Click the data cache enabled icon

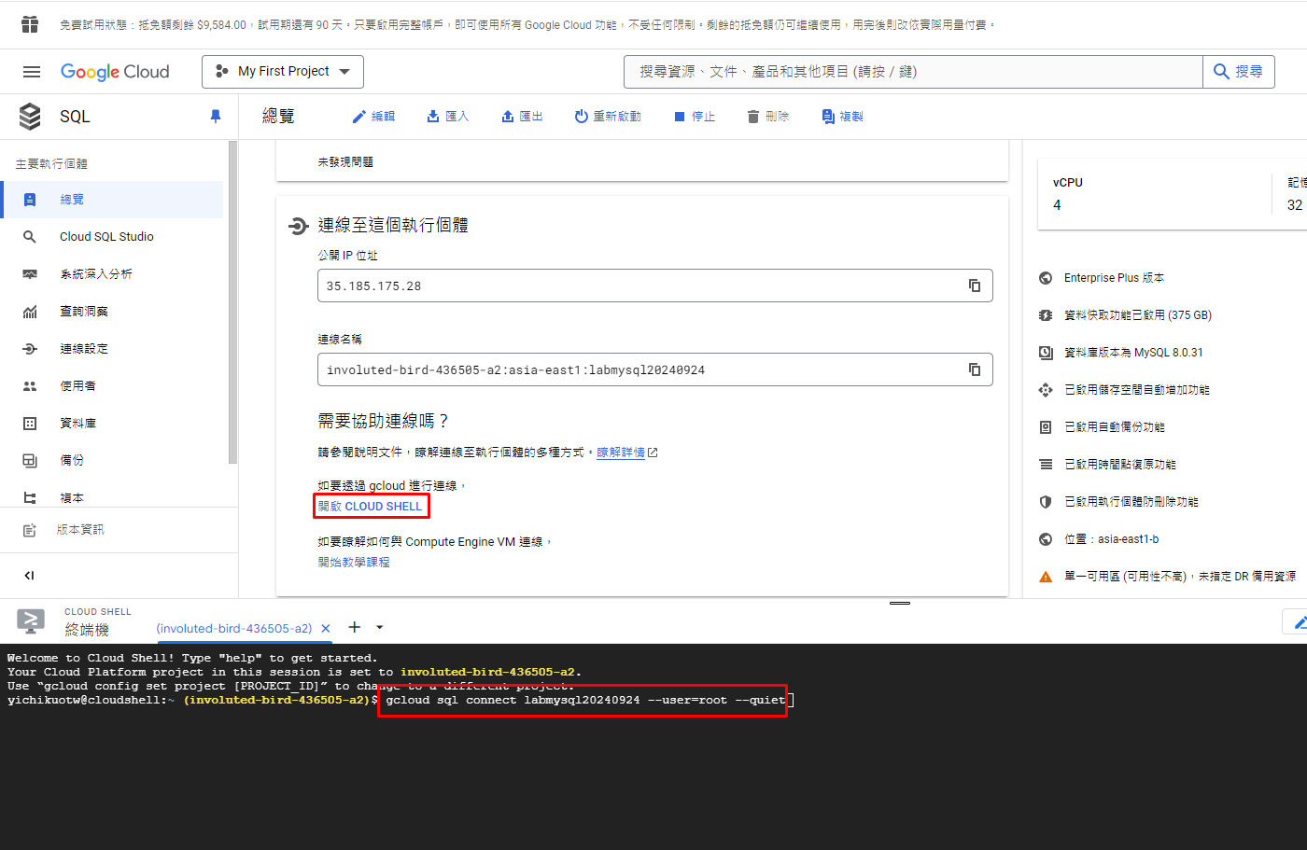(x=1046, y=315)
